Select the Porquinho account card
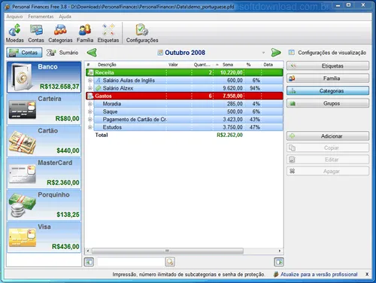The image size is (376, 283). coord(44,205)
